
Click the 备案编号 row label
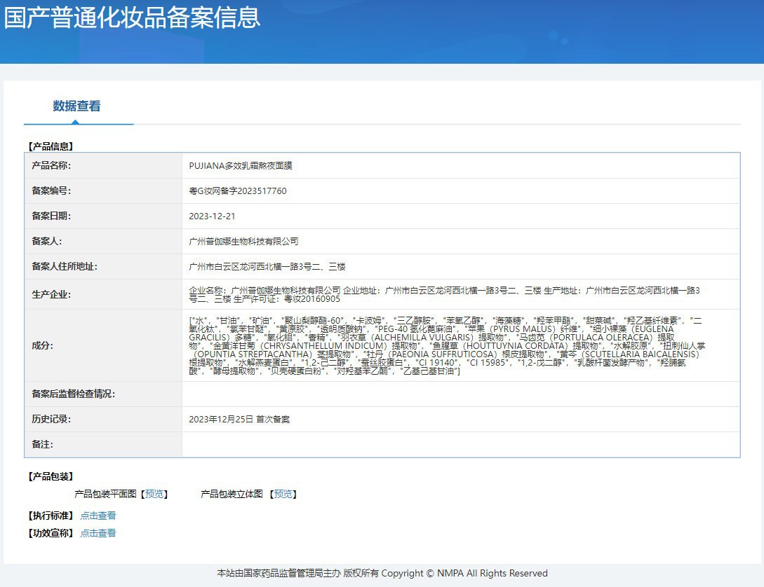(x=51, y=191)
